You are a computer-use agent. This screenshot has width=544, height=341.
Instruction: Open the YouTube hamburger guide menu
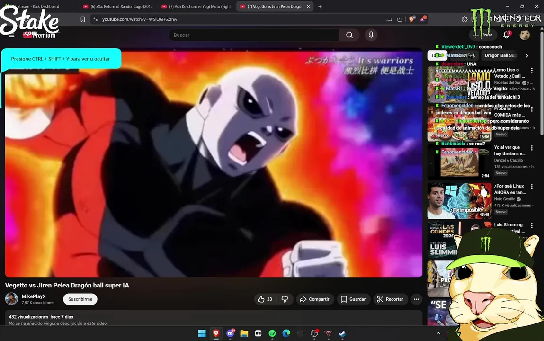point(11,35)
